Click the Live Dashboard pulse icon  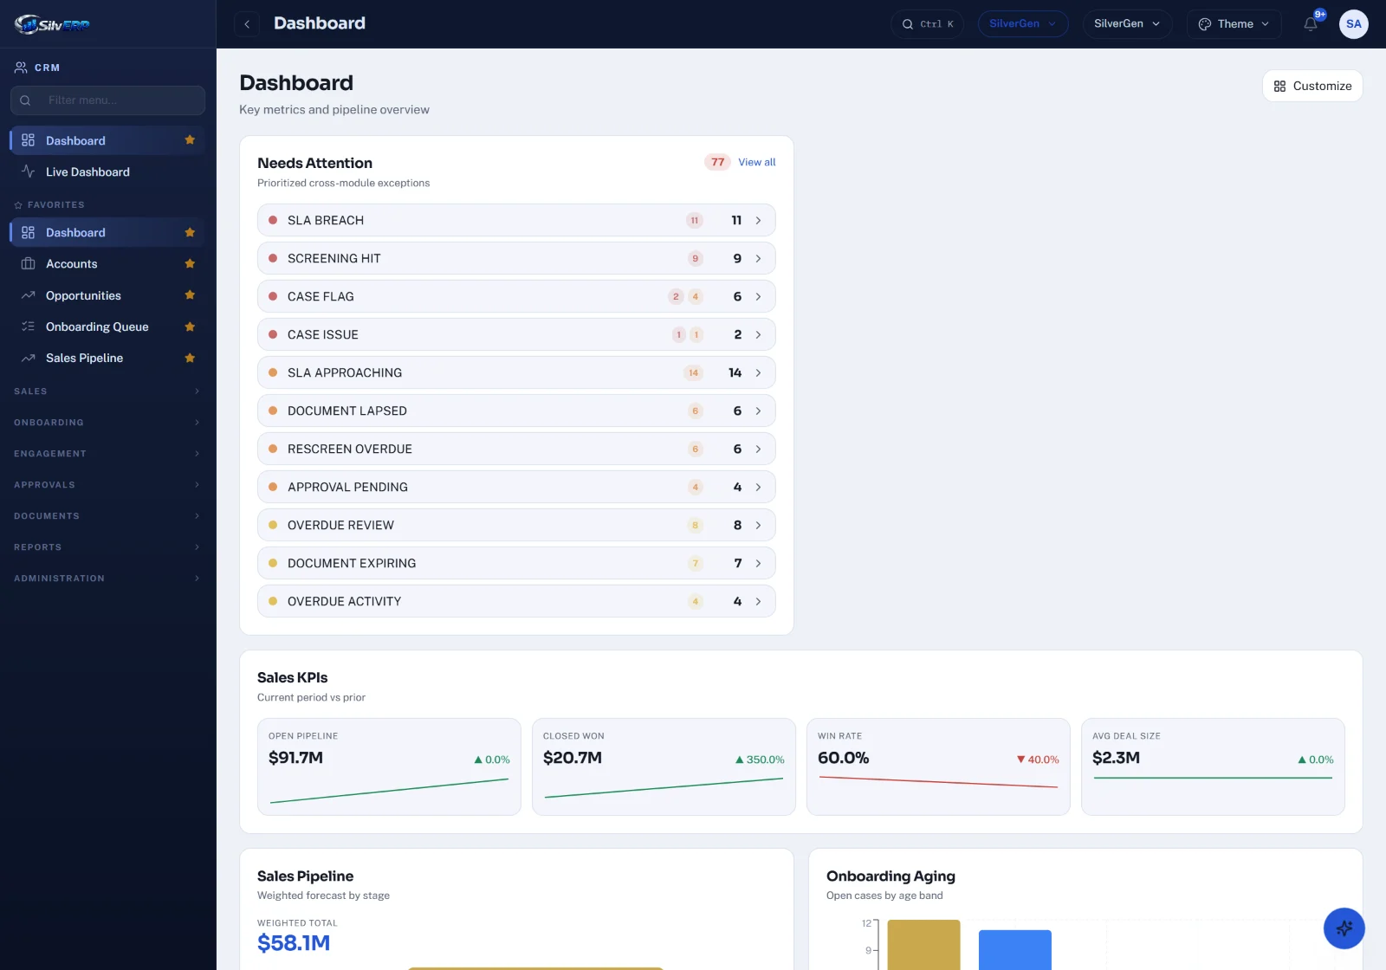click(x=28, y=171)
